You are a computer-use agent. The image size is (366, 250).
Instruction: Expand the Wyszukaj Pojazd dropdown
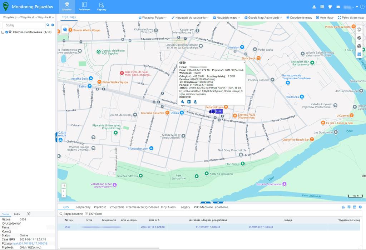(152, 17)
